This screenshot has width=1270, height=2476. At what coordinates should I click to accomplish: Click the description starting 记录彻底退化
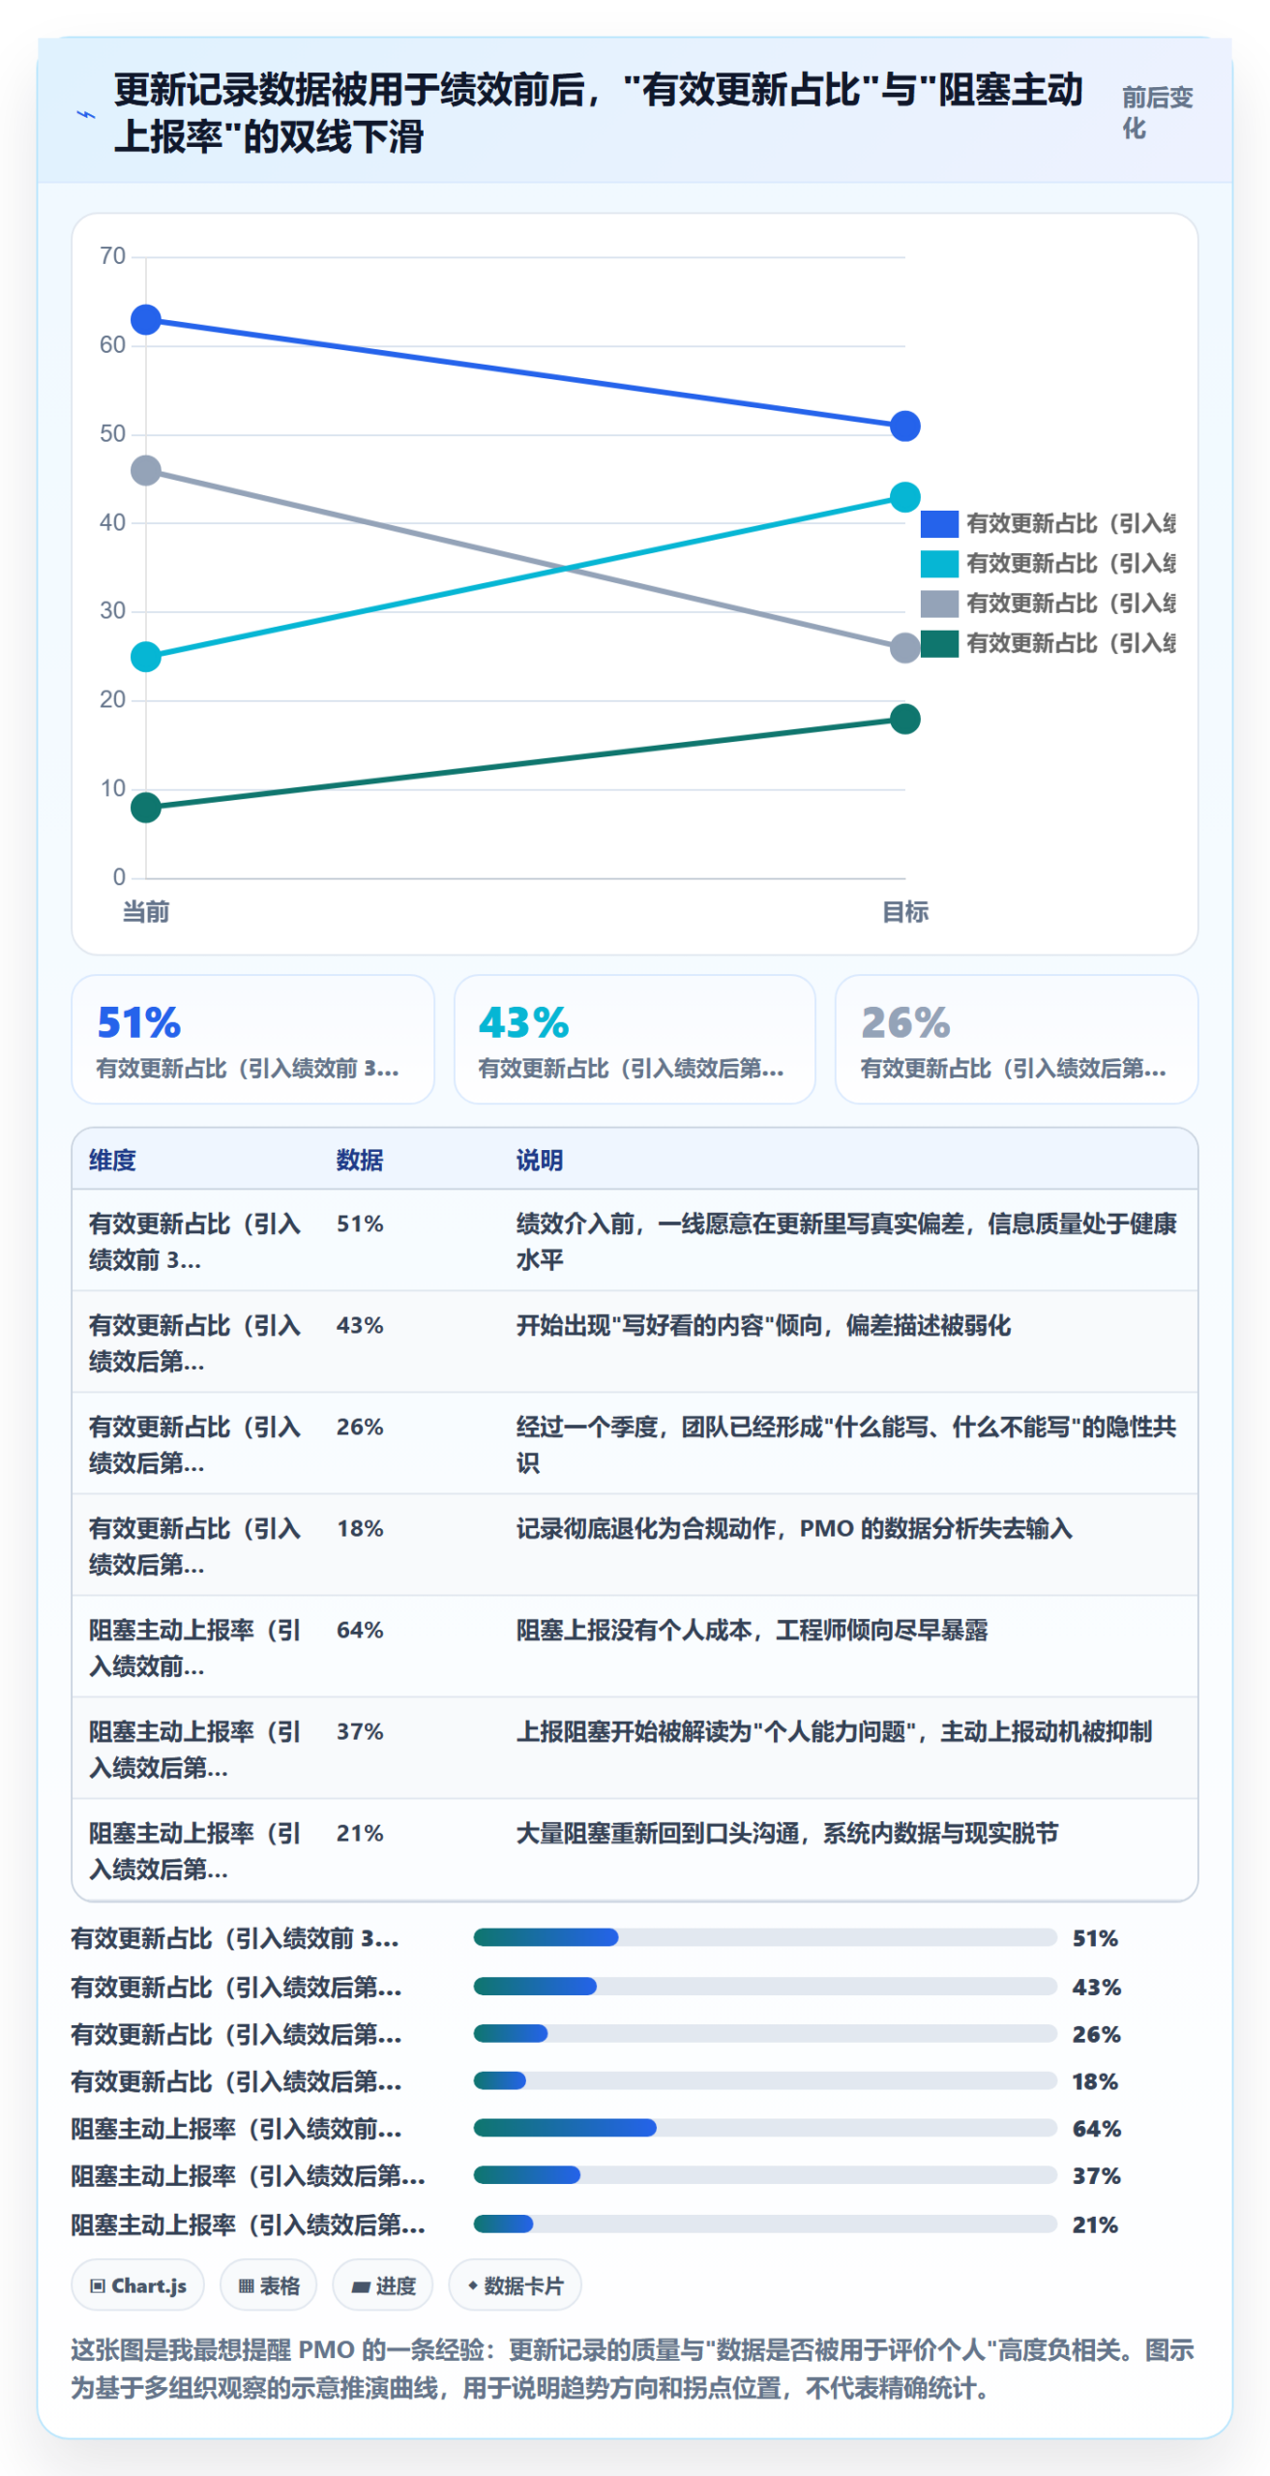[x=793, y=1528]
